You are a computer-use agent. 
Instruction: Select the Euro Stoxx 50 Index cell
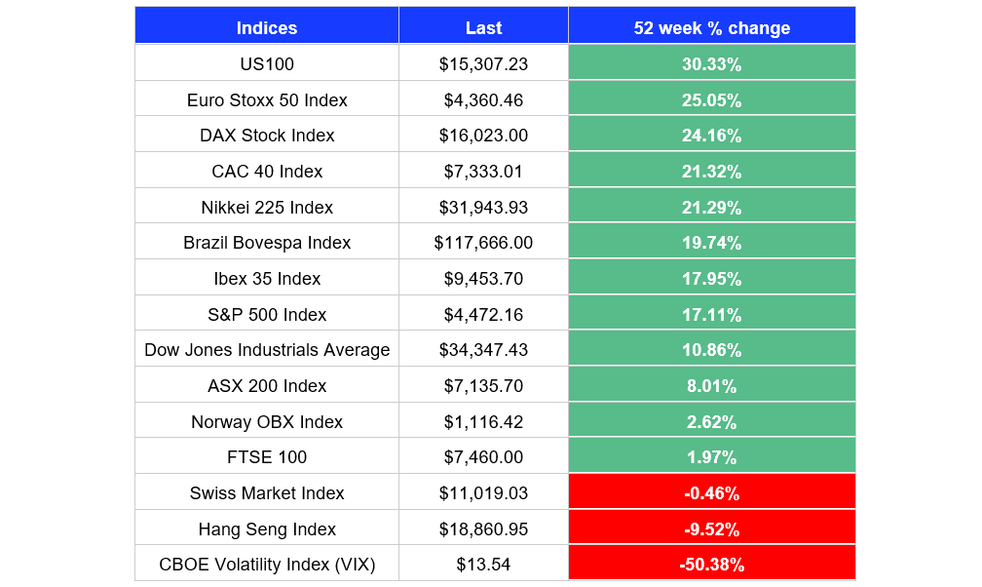267,99
